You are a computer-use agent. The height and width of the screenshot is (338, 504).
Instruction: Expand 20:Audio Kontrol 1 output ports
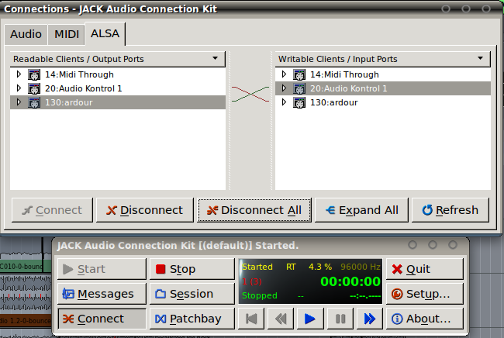pos(19,88)
